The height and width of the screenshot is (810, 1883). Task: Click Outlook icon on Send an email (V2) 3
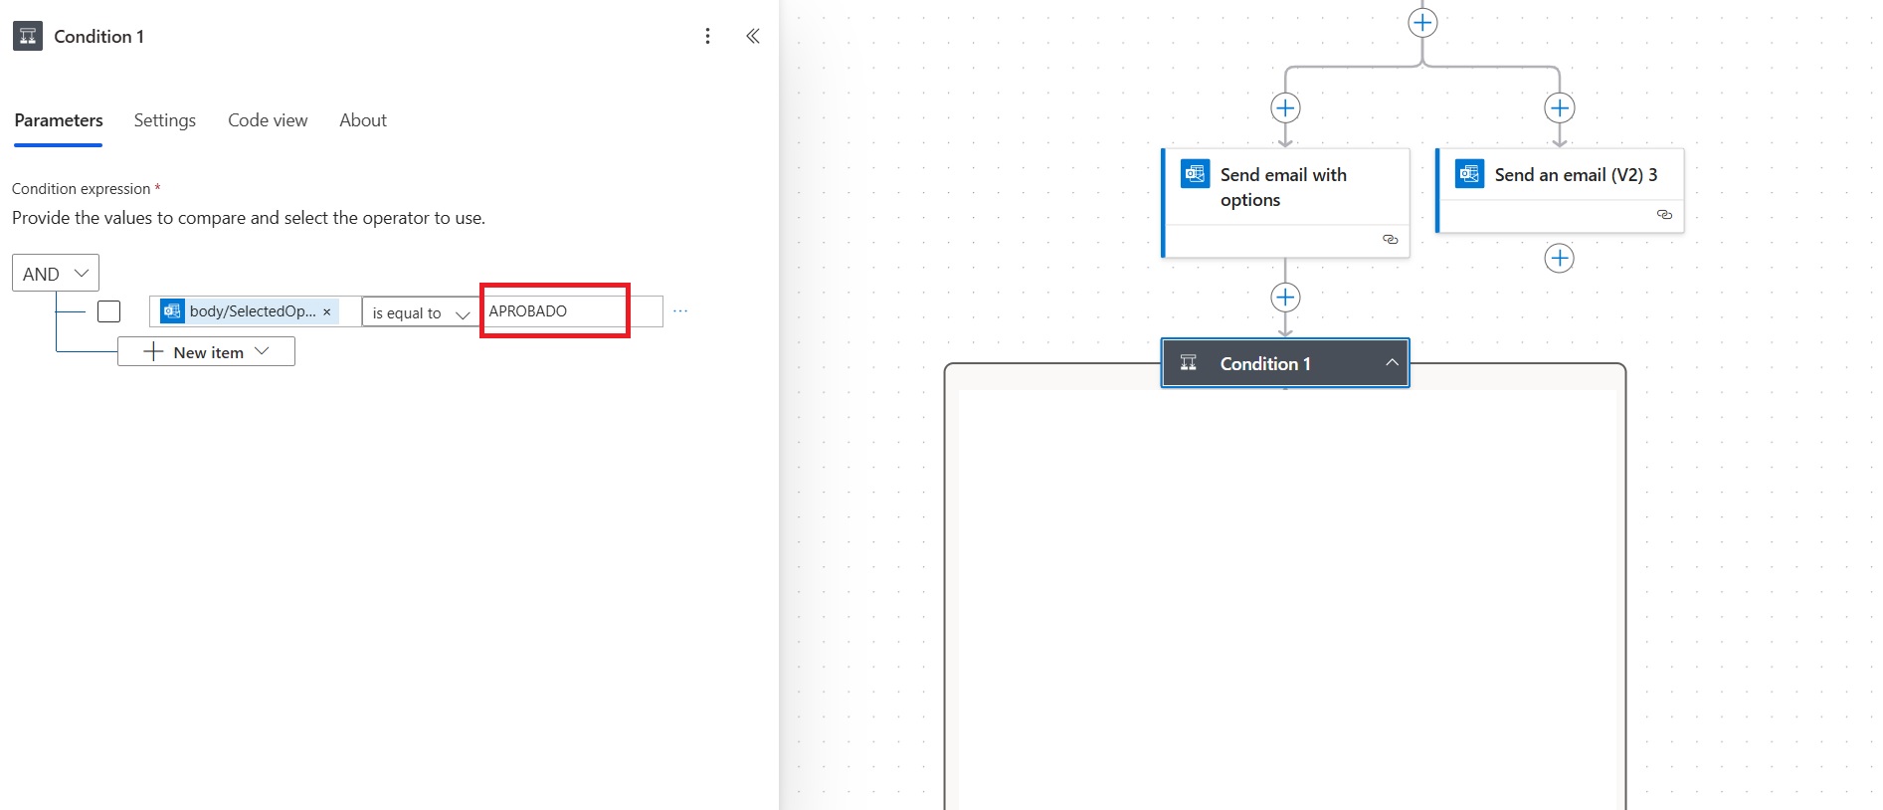(x=1469, y=173)
